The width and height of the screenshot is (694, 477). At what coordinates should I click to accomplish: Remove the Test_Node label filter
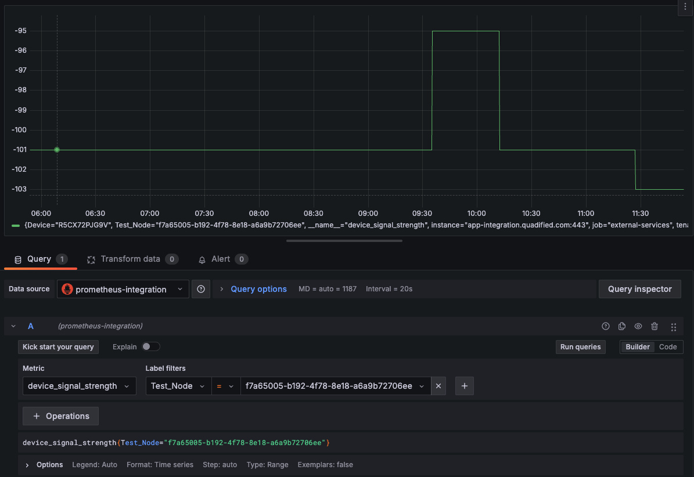pyautogui.click(x=438, y=386)
